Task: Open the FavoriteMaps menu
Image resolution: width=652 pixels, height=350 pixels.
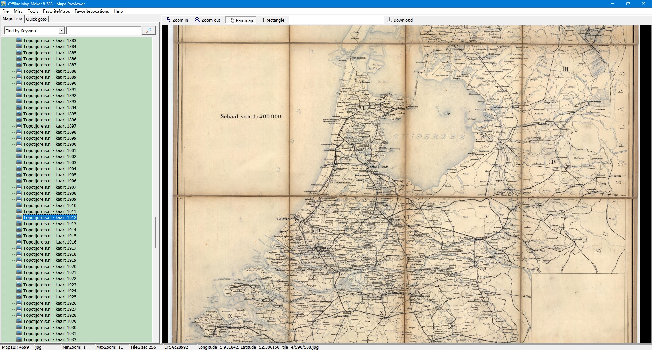Action: pos(56,11)
